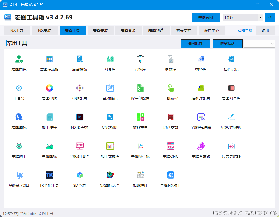Open the 刀具库 icon
The image size is (279, 217).
[x=110, y=59]
